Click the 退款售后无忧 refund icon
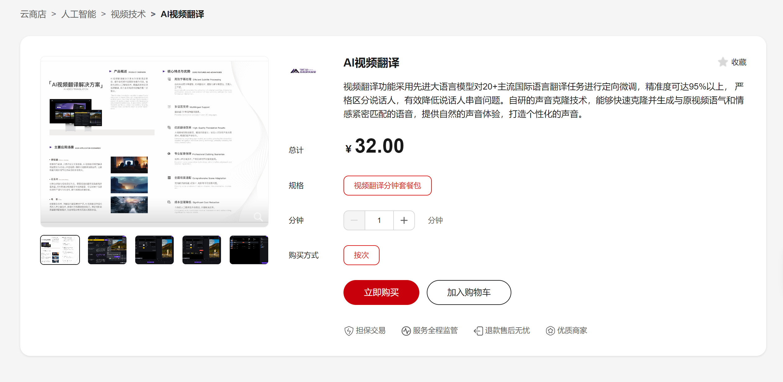The width and height of the screenshot is (783, 382). 478,330
